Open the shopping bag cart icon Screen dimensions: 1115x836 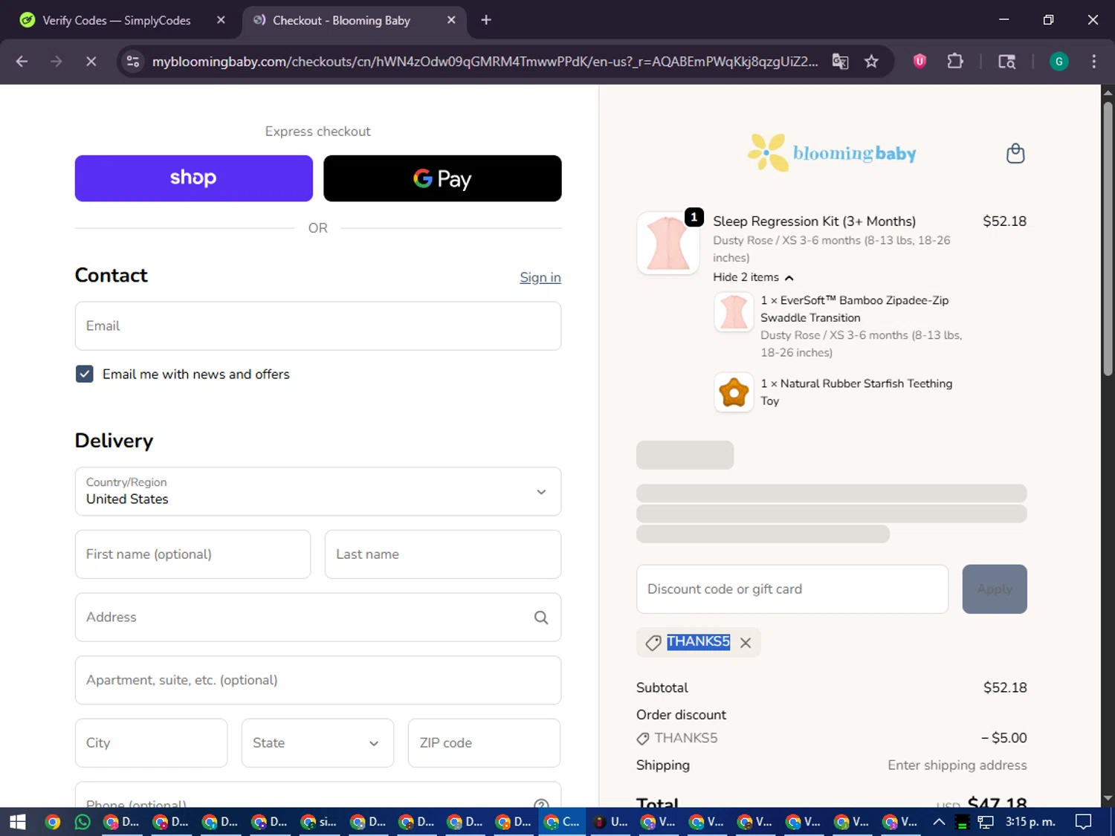(x=1015, y=153)
